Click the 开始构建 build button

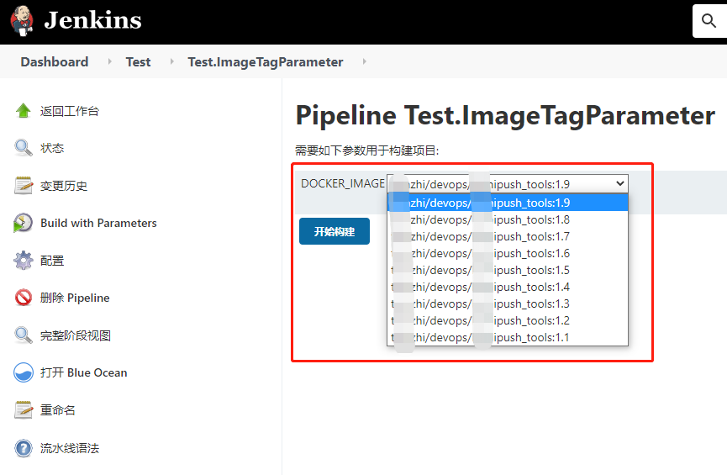pyautogui.click(x=335, y=231)
